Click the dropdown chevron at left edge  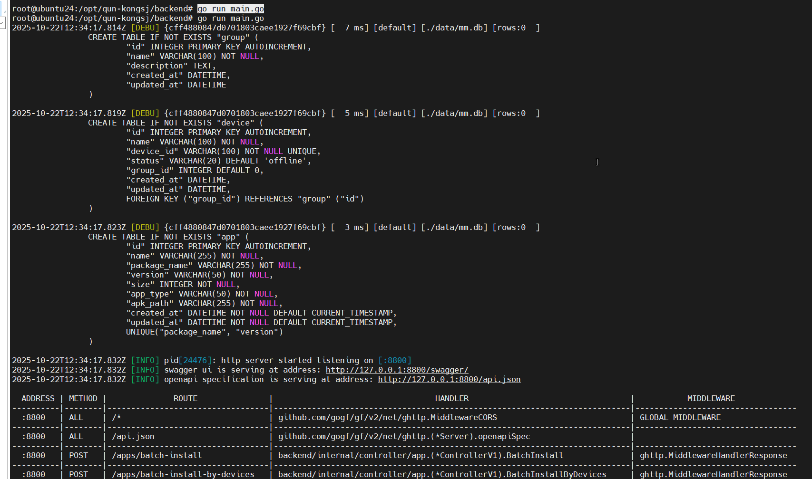[x=2, y=22]
